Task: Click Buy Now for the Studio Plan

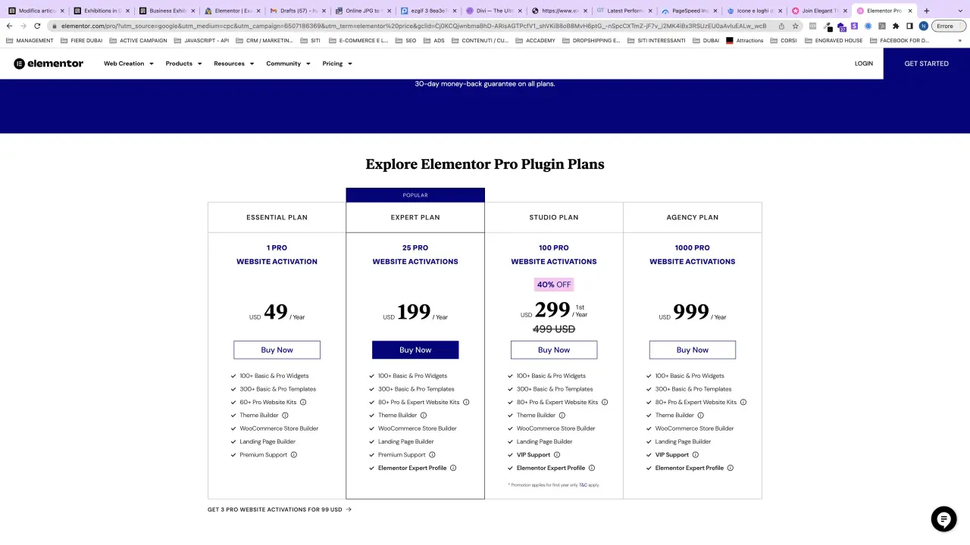Action: (554, 350)
